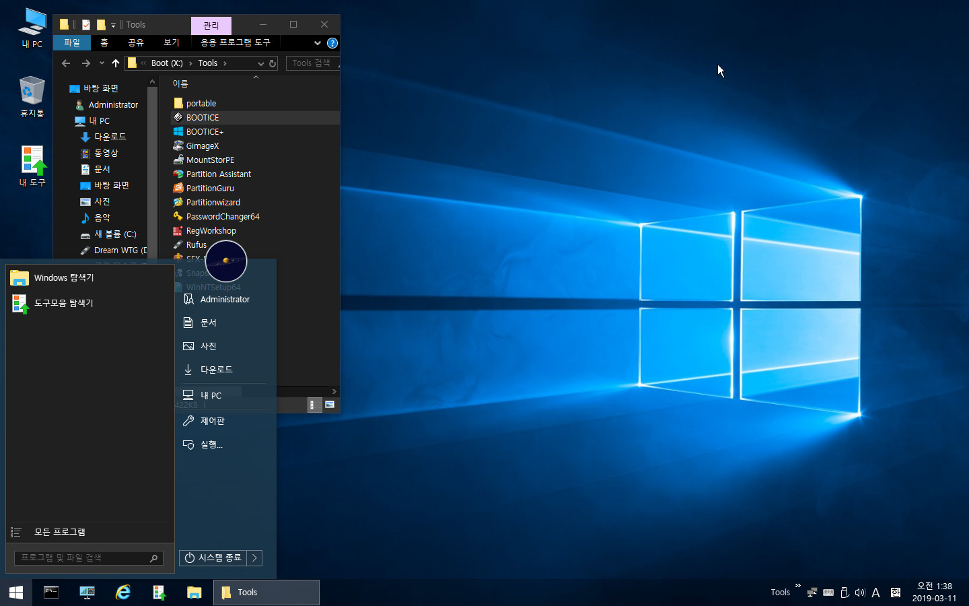This screenshot has height=606, width=969.
Task: Open the 내 PC desktop icon
Action: [32, 28]
